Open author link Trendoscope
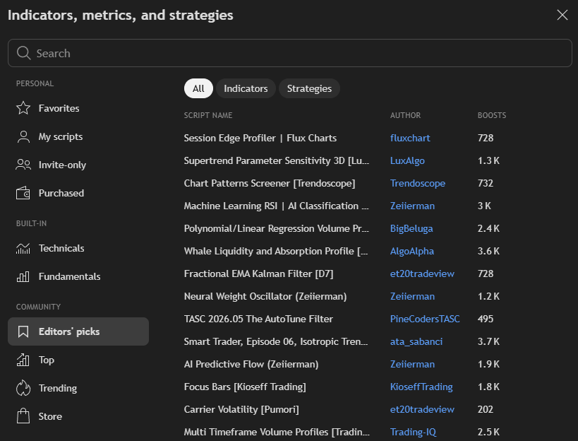 [418, 184]
